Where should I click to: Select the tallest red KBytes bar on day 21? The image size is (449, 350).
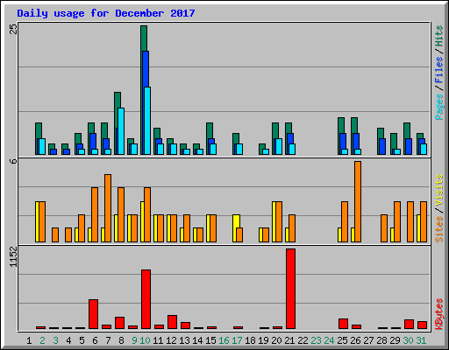[290, 289]
